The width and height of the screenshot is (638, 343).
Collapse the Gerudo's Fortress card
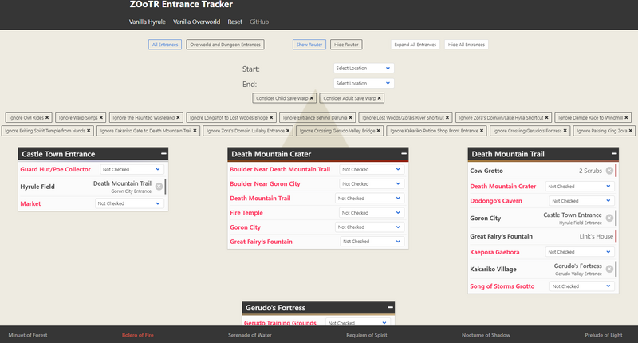389,307
